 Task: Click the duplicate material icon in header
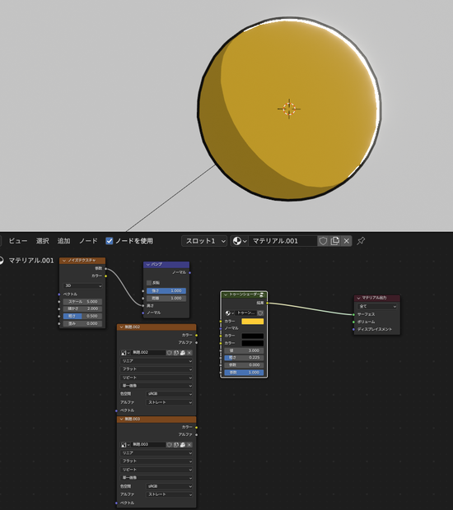[334, 241]
